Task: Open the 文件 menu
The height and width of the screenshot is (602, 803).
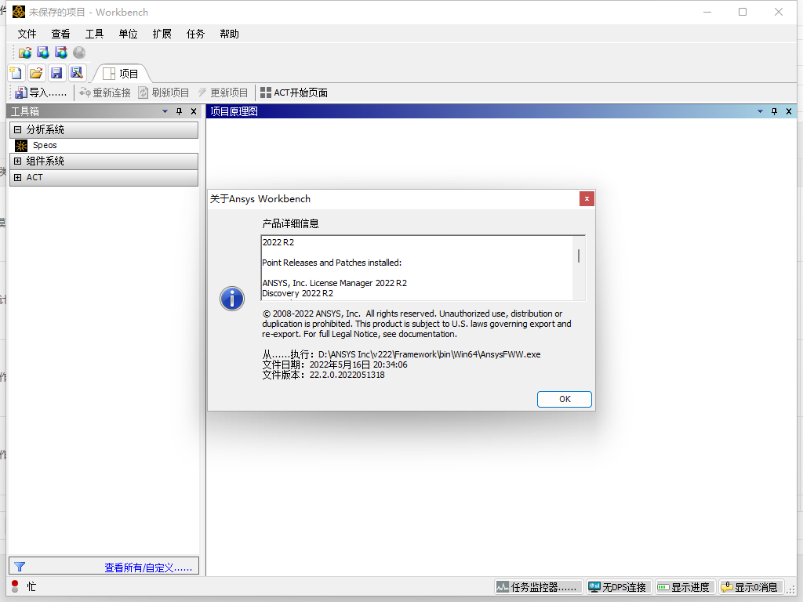Action: coord(27,34)
